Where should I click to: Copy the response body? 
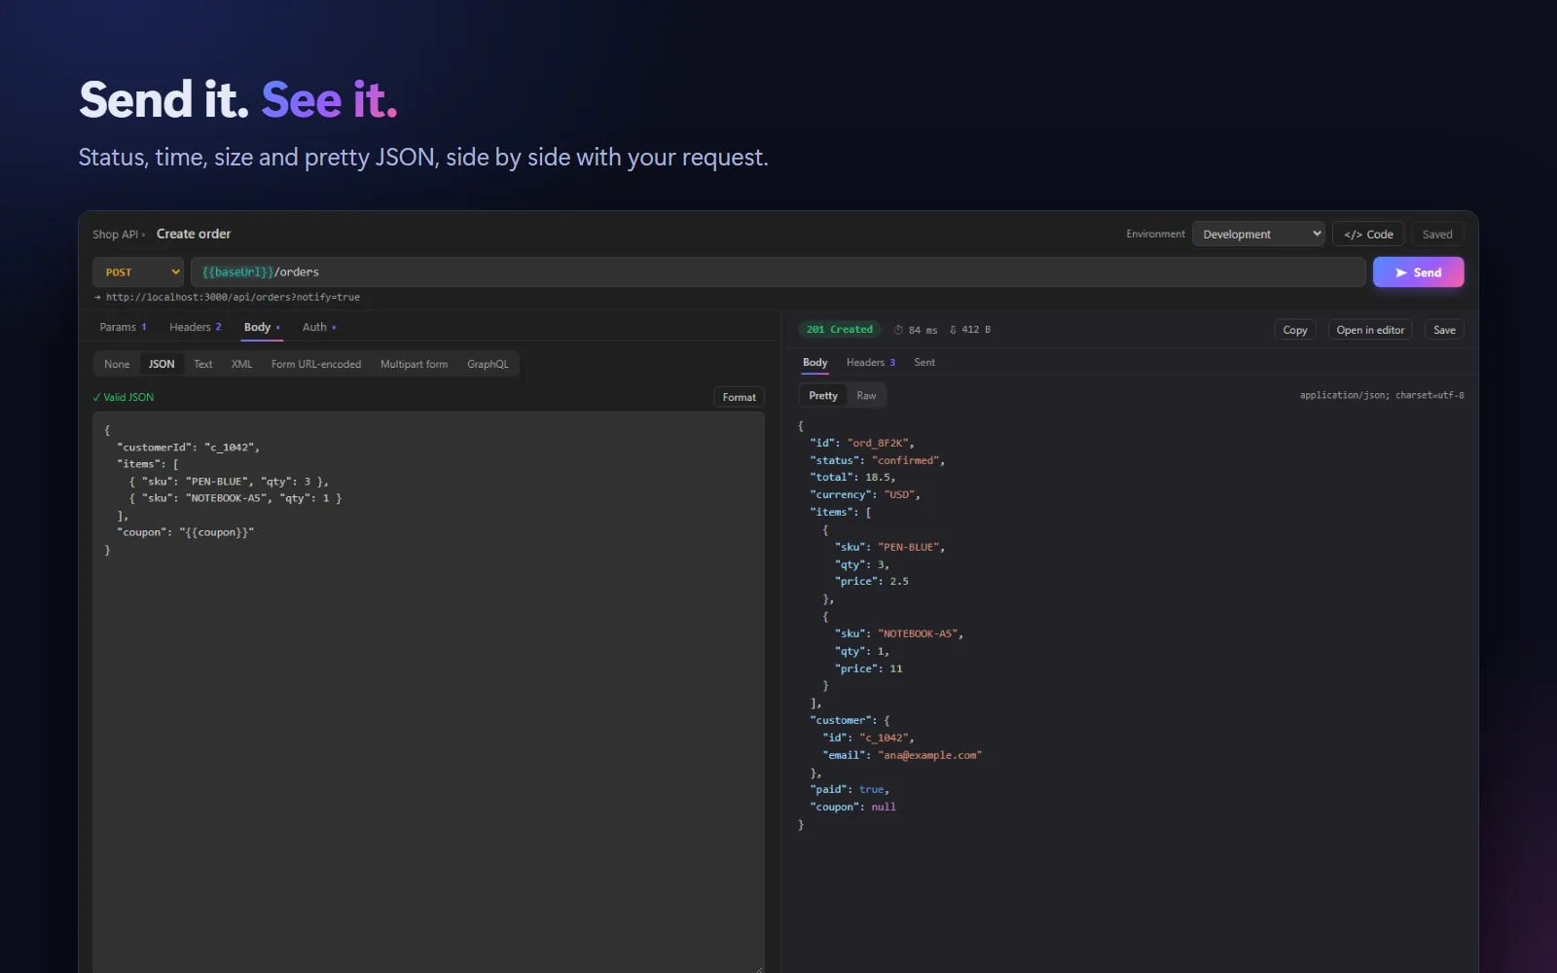click(x=1294, y=330)
